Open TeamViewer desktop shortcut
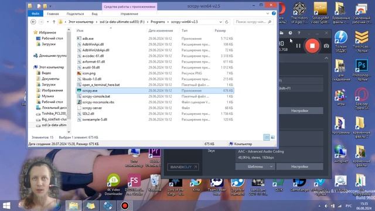Image resolution: width=375 pixels, height=211 pixels. (x=217, y=186)
